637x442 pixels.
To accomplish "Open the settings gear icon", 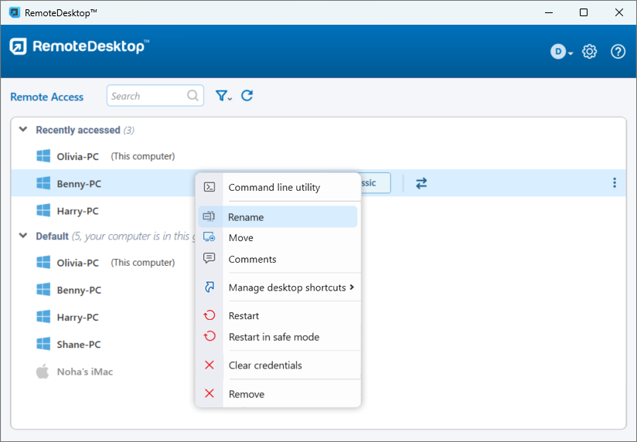I will pos(590,52).
